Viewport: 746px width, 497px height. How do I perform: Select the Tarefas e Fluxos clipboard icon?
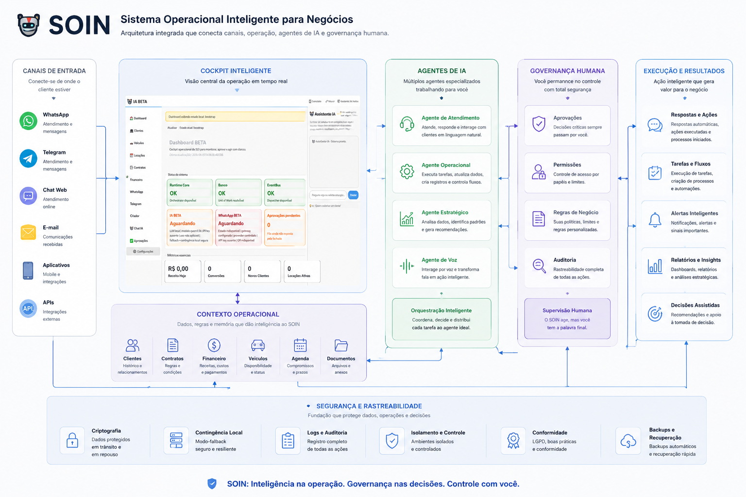[655, 172]
